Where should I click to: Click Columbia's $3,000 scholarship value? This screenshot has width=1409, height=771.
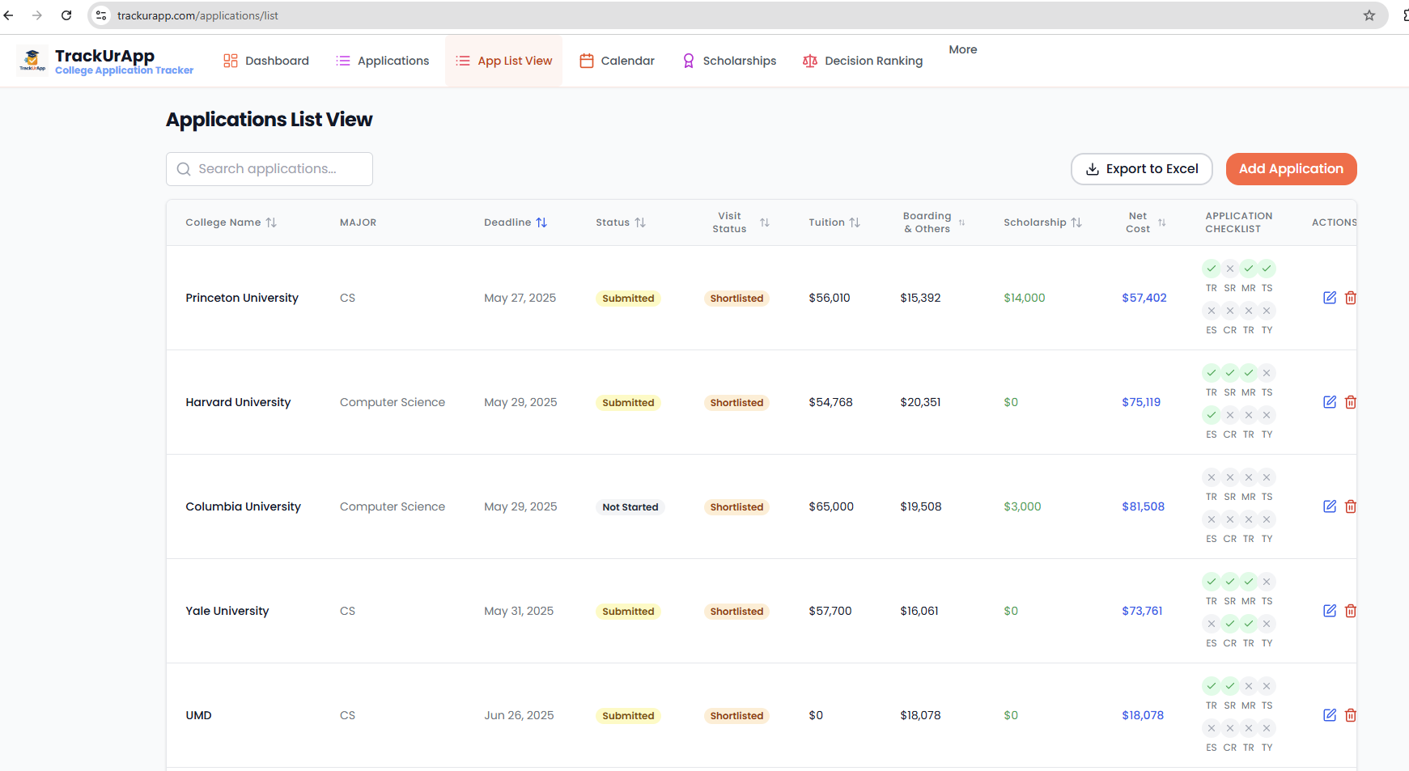(1022, 506)
